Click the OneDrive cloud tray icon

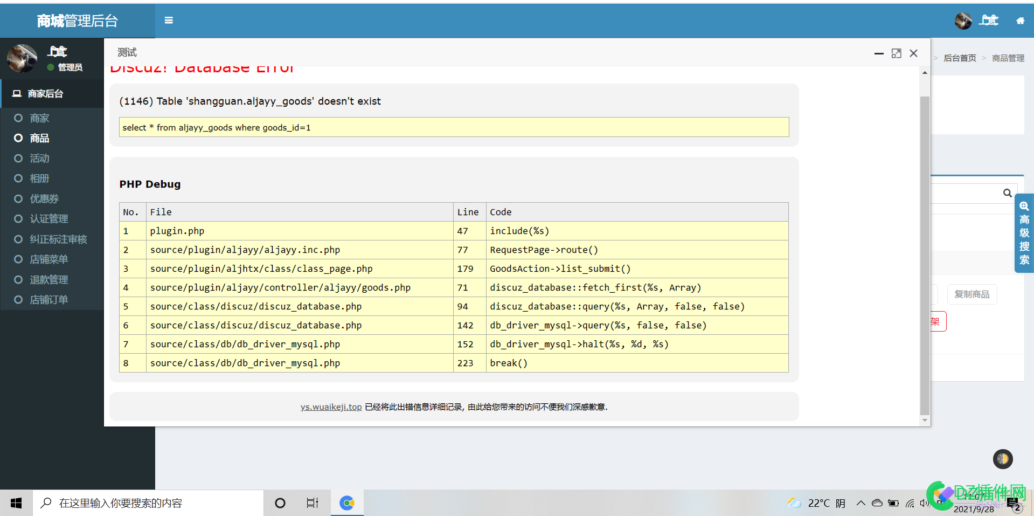[x=877, y=503]
